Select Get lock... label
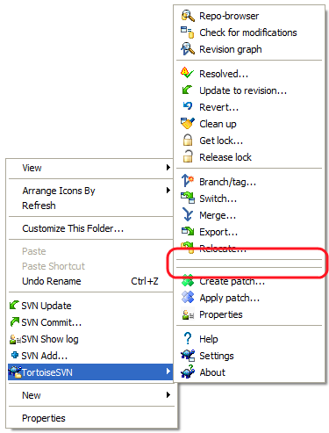The image size is (329, 433). coord(221,141)
